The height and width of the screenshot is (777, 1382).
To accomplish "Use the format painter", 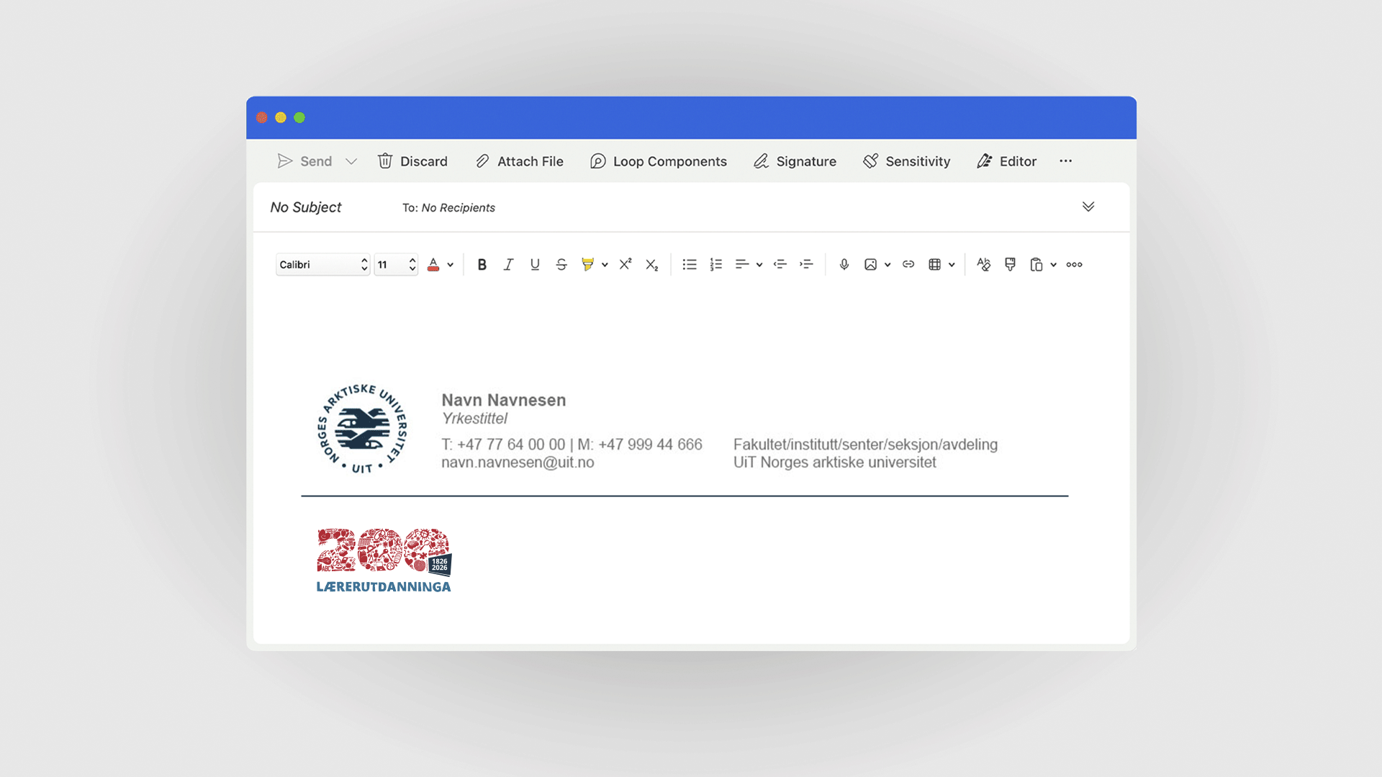I will tap(1011, 265).
